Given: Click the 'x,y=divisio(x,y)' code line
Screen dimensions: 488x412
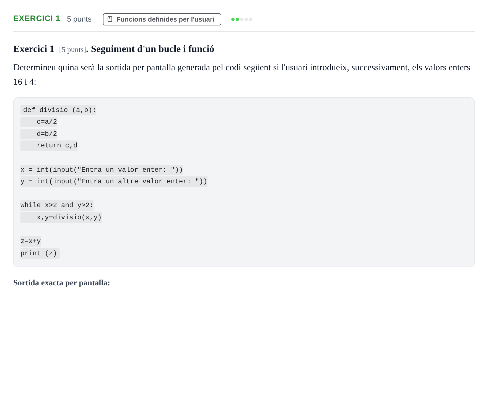Looking at the screenshot, I should click(61, 217).
